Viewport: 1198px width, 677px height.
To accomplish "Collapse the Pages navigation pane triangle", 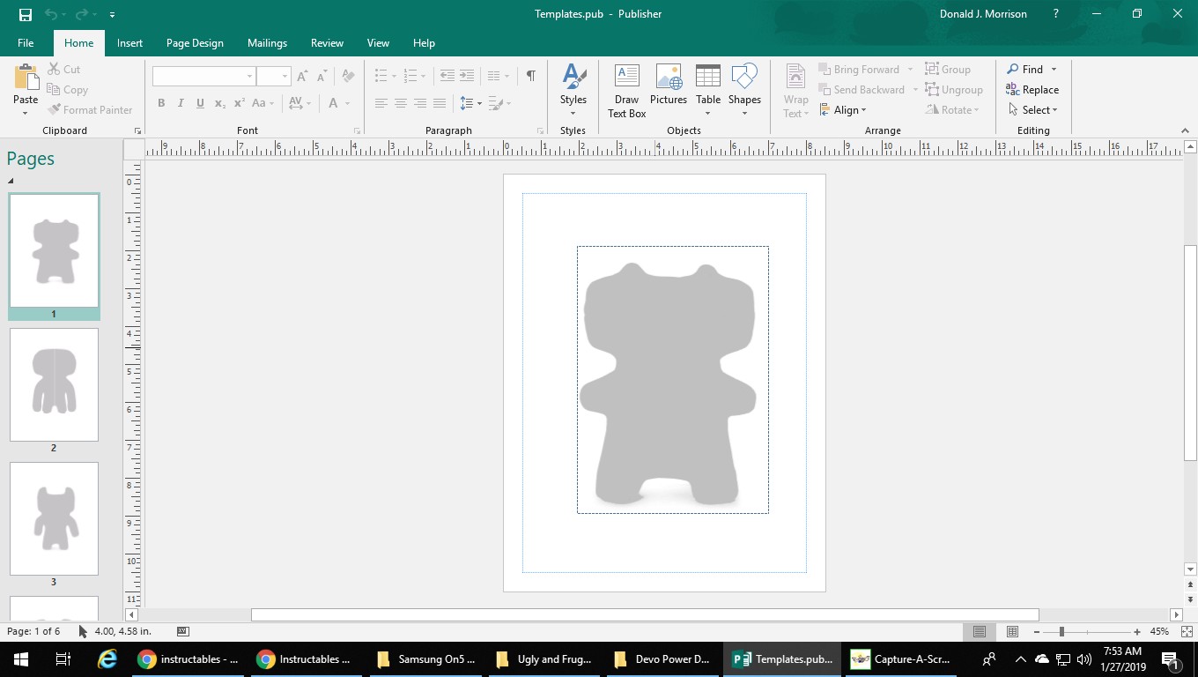I will pyautogui.click(x=11, y=181).
